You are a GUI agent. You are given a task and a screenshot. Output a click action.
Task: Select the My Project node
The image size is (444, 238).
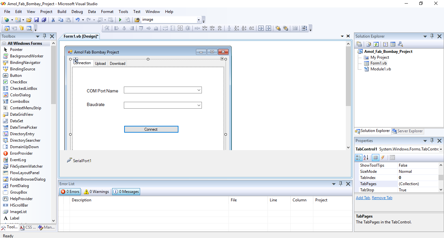pyautogui.click(x=380, y=57)
